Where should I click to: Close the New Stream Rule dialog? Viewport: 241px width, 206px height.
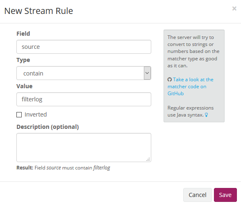click(x=234, y=9)
